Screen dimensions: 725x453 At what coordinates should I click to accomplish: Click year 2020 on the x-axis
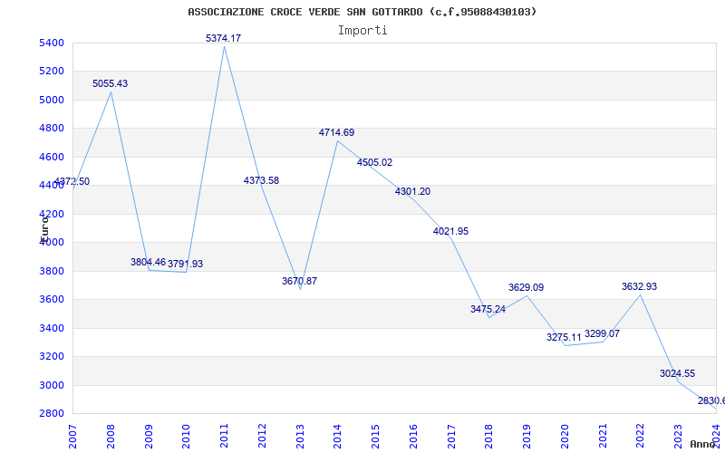[565, 437]
